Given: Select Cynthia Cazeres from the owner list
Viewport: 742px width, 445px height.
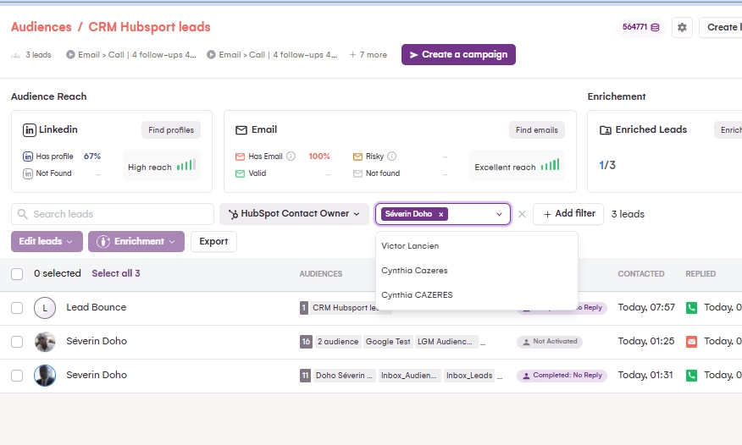Looking at the screenshot, I should click(477, 270).
